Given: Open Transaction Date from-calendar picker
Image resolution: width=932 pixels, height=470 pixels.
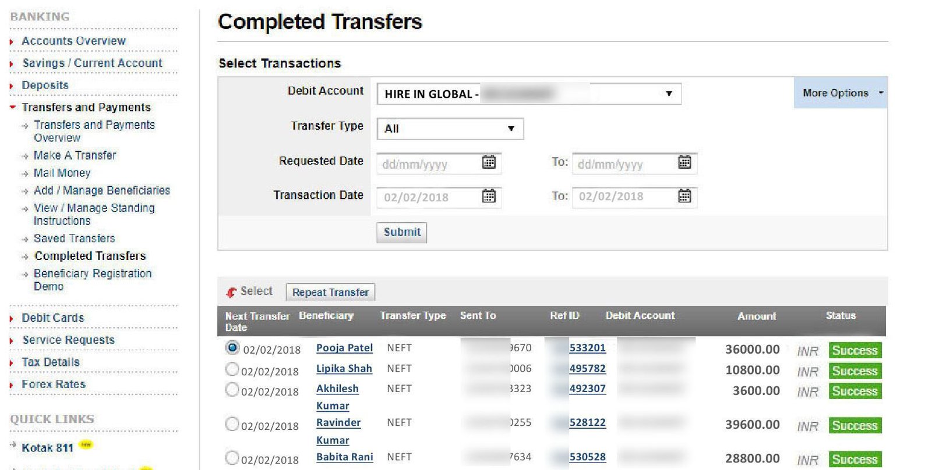Looking at the screenshot, I should pyautogui.click(x=489, y=197).
